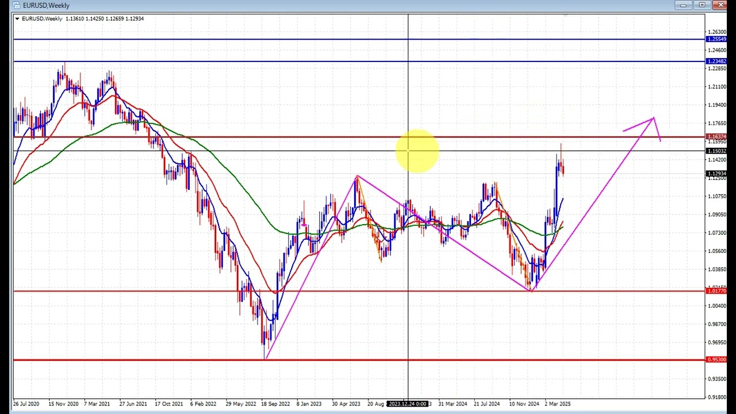Maximize the EURUSD,Weekly chart window
Image resolution: width=736 pixels, height=414 pixels.
tap(701, 5)
